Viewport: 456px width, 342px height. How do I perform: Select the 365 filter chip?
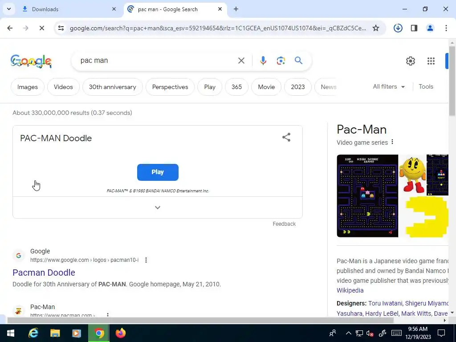(237, 87)
